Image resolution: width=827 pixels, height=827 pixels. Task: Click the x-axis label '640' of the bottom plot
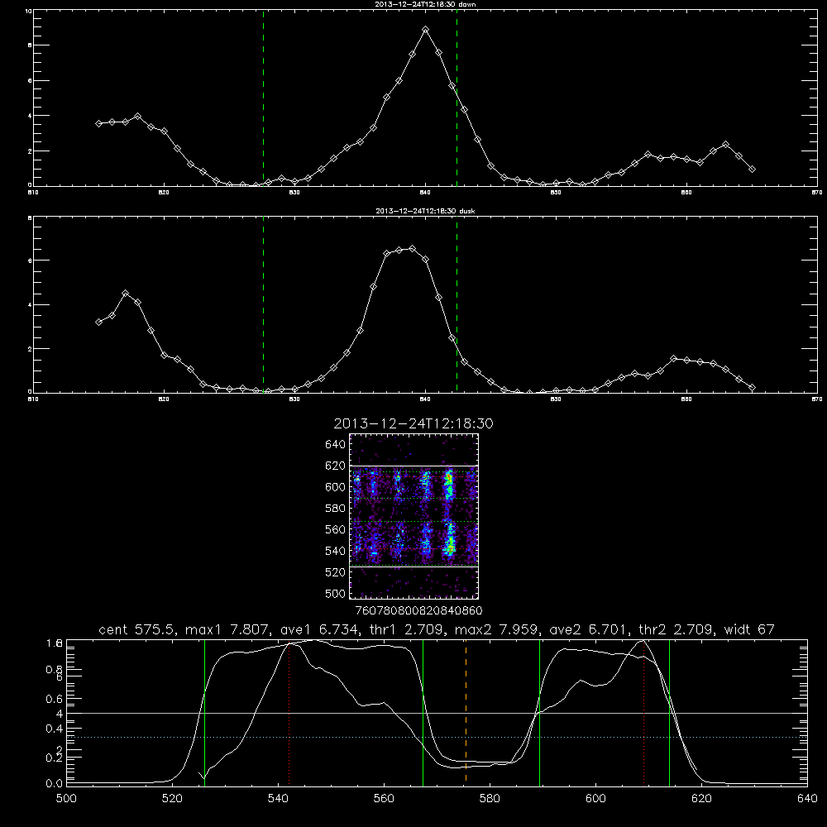pos(807,799)
